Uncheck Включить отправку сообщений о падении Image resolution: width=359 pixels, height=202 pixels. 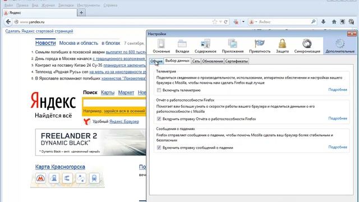pyautogui.click(x=159, y=148)
